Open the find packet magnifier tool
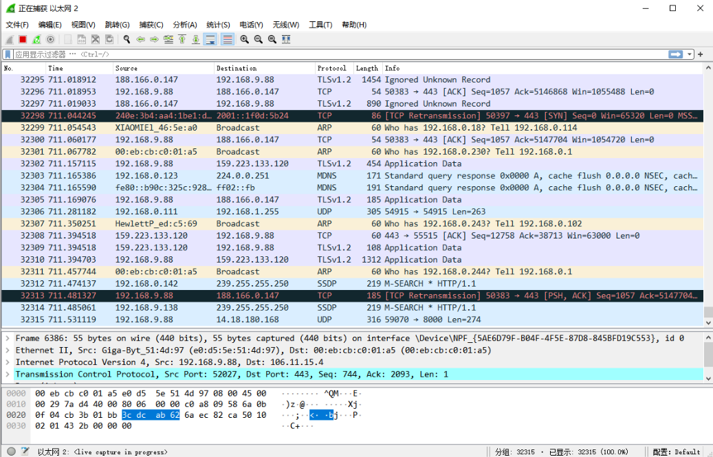The height and width of the screenshot is (457, 713). [x=127, y=40]
